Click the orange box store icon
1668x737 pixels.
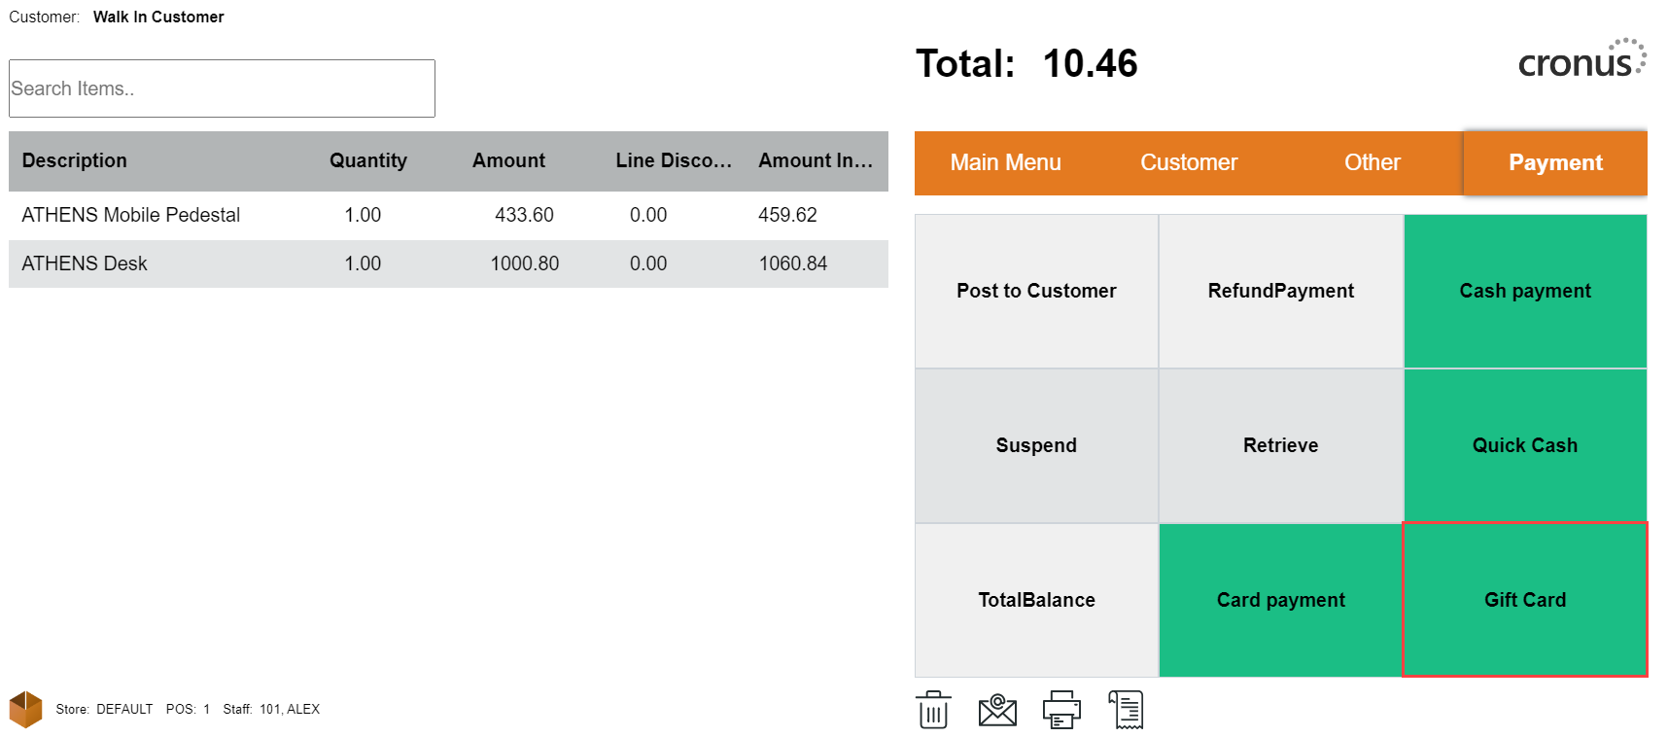click(26, 709)
